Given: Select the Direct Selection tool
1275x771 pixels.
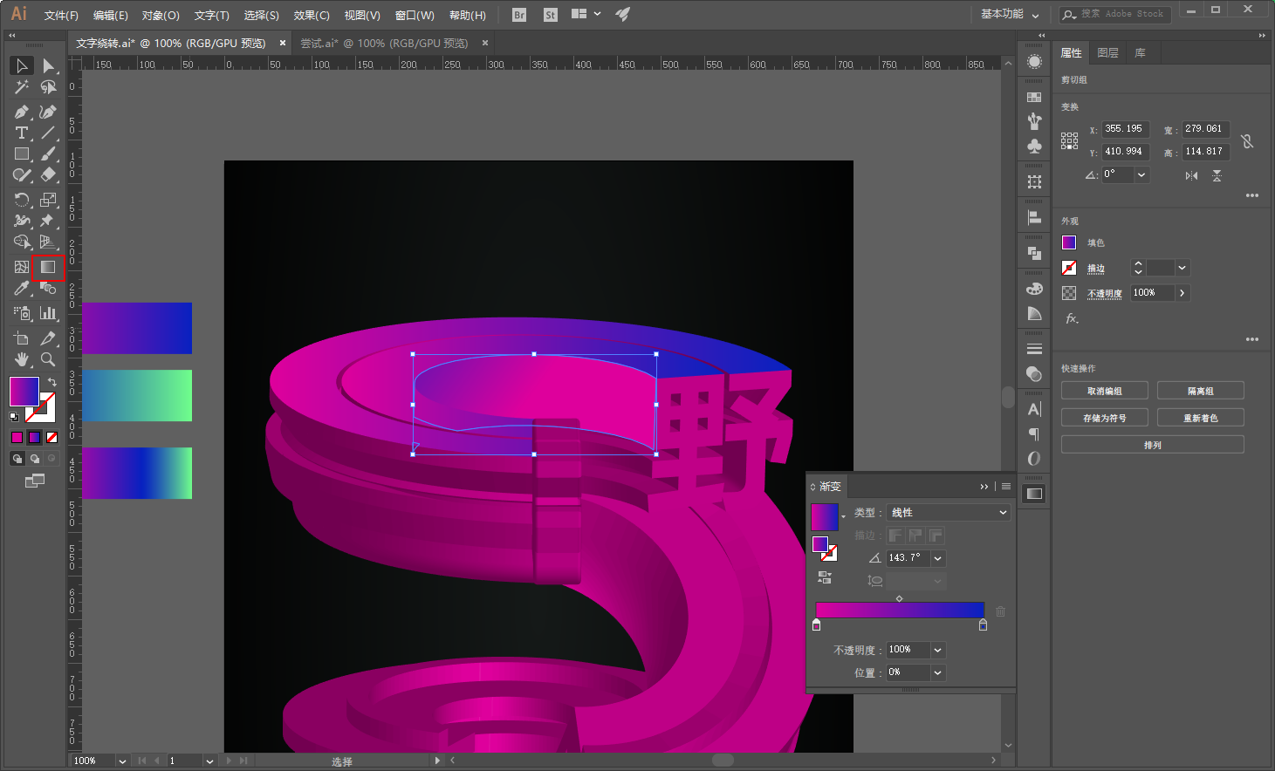Looking at the screenshot, I should 48,66.
